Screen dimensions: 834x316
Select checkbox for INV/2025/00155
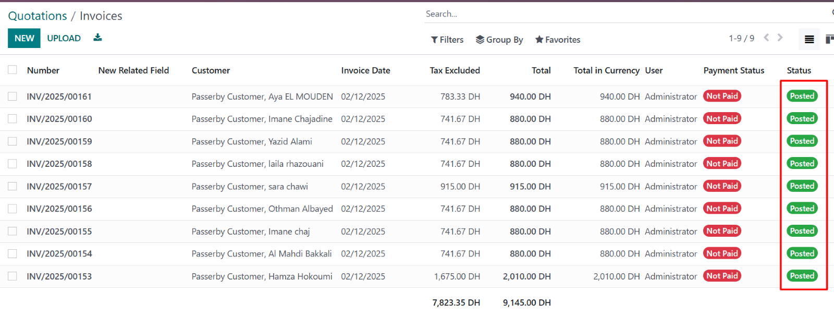click(13, 231)
